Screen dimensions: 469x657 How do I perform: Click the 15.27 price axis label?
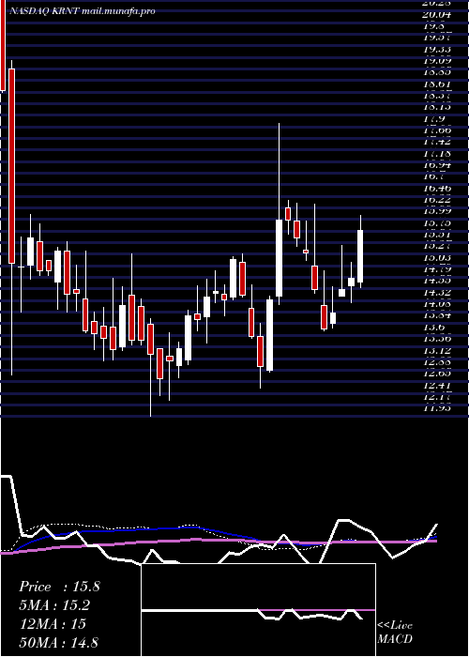pos(437,246)
